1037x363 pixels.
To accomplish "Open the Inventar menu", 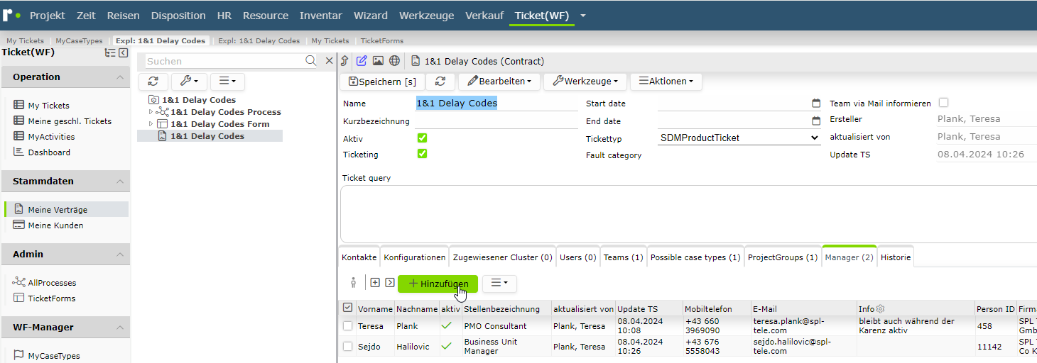I will (321, 16).
